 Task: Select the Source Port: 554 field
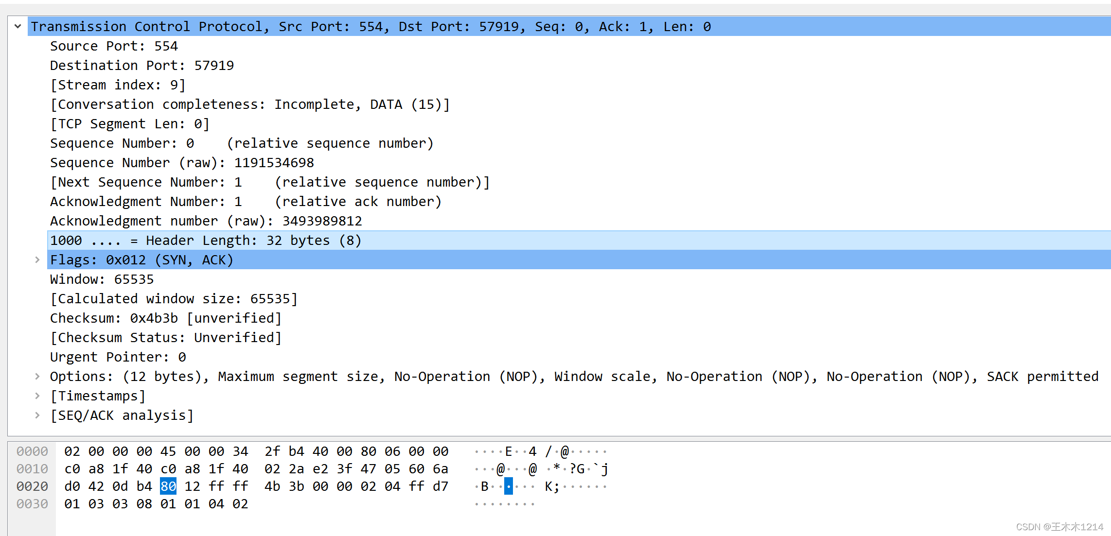pyautogui.click(x=114, y=46)
